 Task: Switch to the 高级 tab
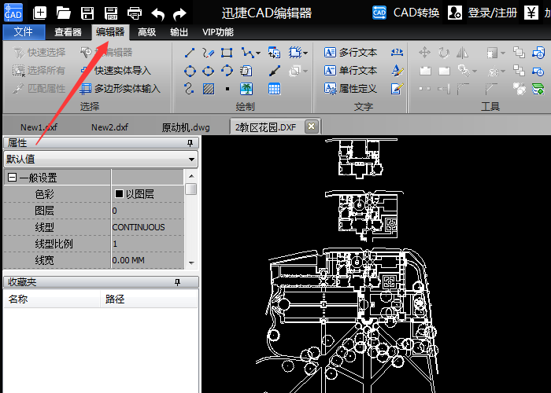point(146,32)
